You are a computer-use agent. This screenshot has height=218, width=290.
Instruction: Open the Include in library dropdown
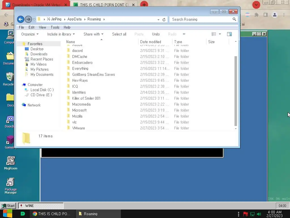pos(61,34)
